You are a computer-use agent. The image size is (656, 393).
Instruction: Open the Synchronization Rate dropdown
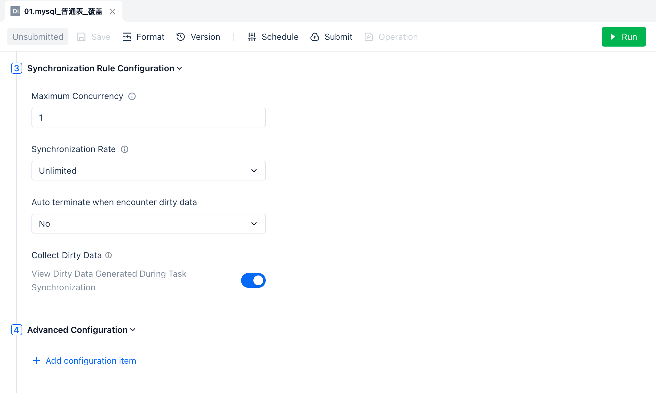[148, 171]
